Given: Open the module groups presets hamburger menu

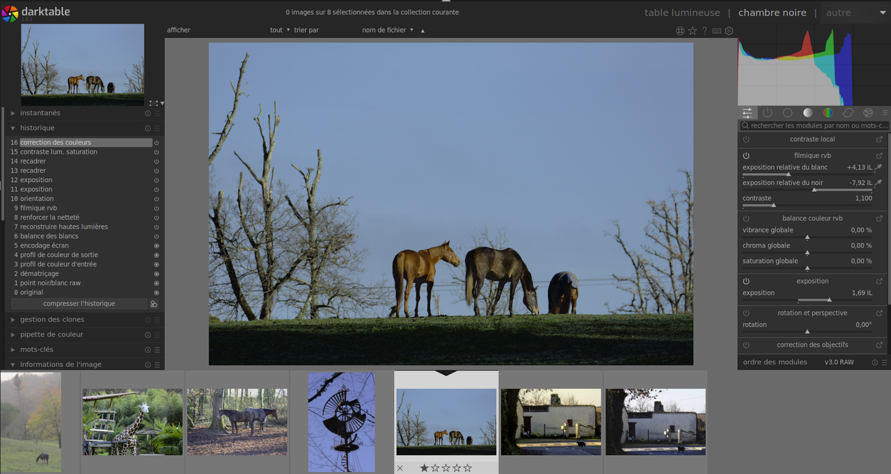Looking at the screenshot, I should (885, 113).
